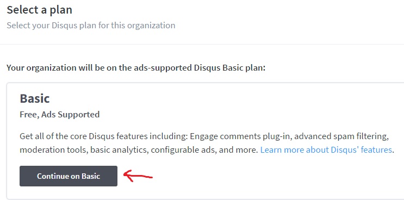Screen dimensions: 404x200
Task: Click the word 'Disqus' in bold notice
Action: 207,68
